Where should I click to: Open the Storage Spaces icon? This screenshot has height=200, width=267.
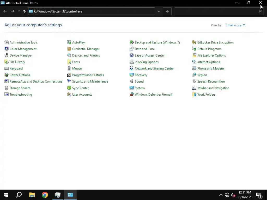coord(7,88)
